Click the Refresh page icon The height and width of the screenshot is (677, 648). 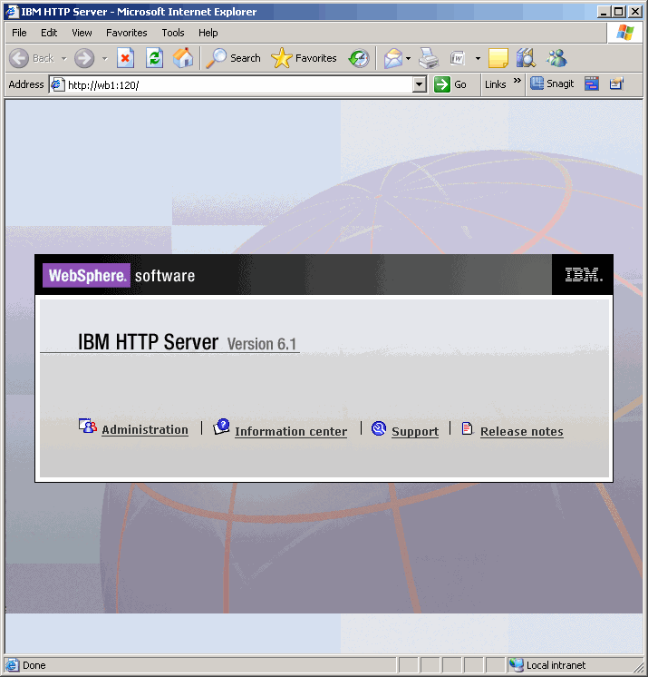(x=155, y=58)
